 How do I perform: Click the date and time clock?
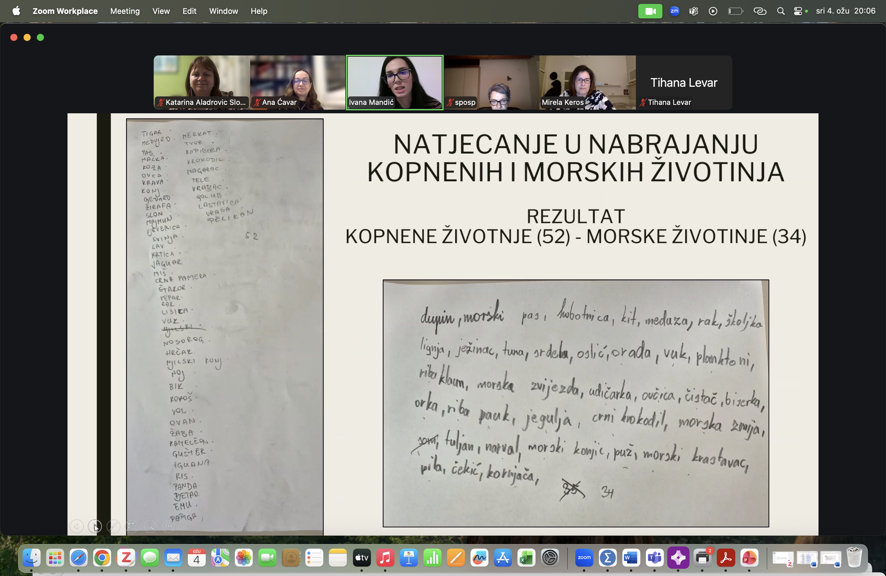(x=846, y=11)
